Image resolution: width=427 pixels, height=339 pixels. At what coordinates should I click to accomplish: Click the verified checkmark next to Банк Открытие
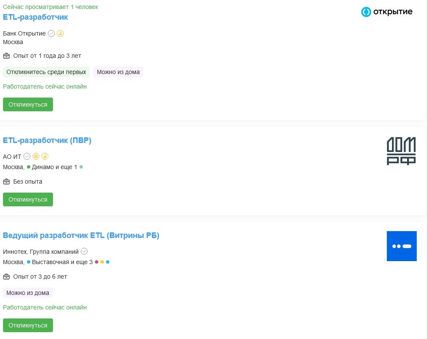tap(50, 33)
